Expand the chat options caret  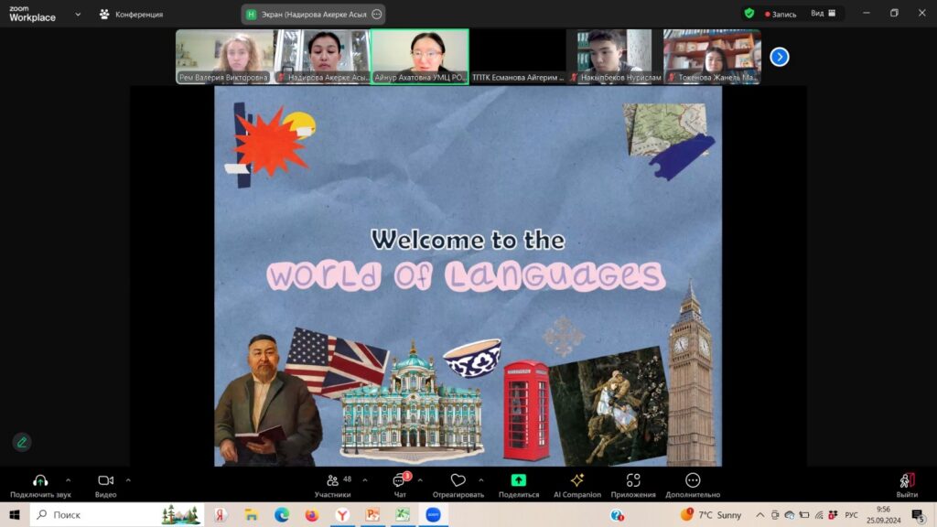(x=420, y=479)
